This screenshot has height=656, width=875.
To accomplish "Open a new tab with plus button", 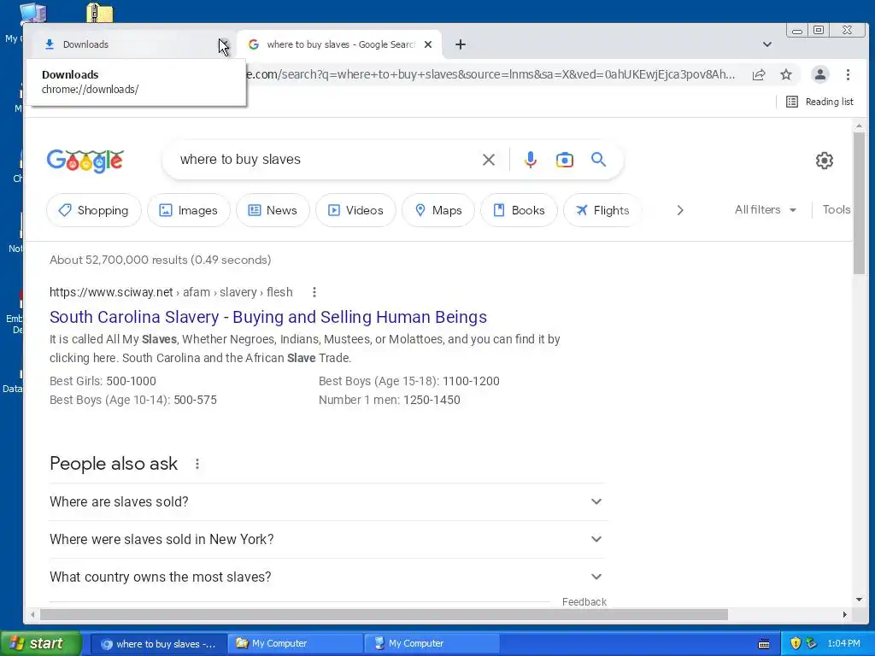I will (x=461, y=44).
